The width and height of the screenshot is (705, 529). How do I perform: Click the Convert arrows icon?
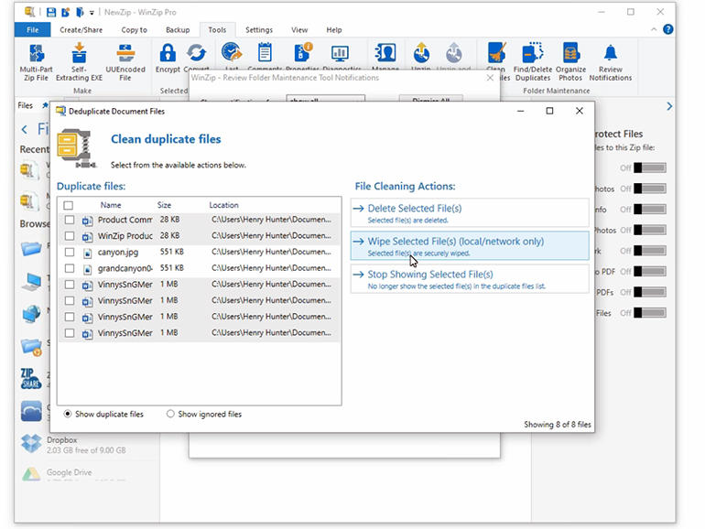tap(197, 53)
